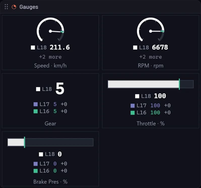Click the Gear card title label
This screenshot has height=188, width=201.
(50, 124)
